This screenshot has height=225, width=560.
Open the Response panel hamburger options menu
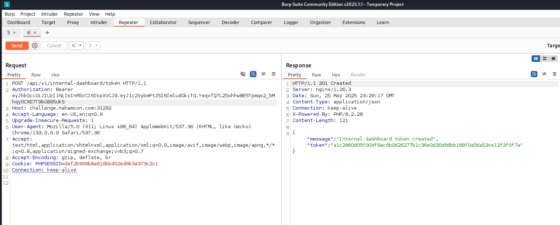pyautogui.click(x=555, y=74)
